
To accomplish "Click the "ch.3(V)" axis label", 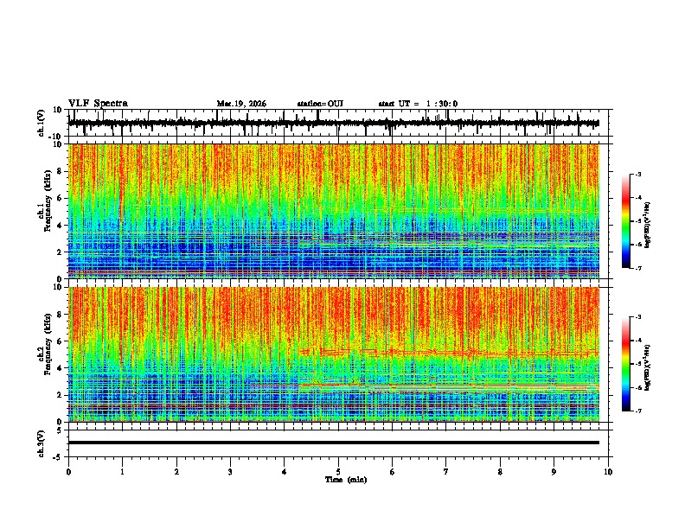I will point(42,443).
